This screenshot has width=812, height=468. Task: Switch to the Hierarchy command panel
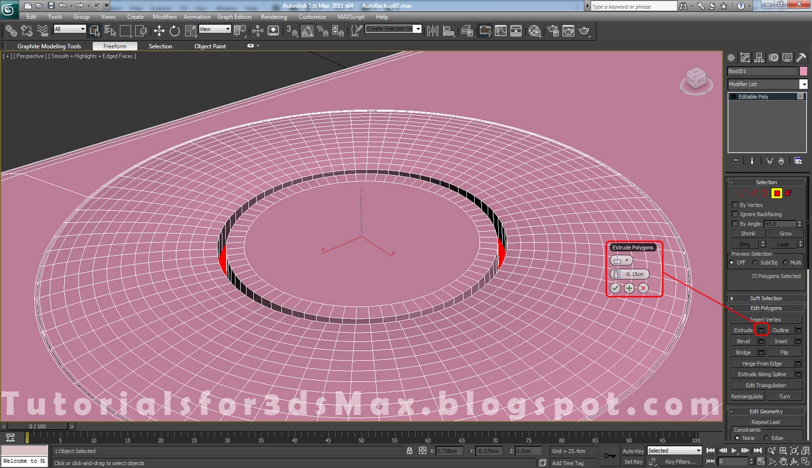(x=759, y=57)
